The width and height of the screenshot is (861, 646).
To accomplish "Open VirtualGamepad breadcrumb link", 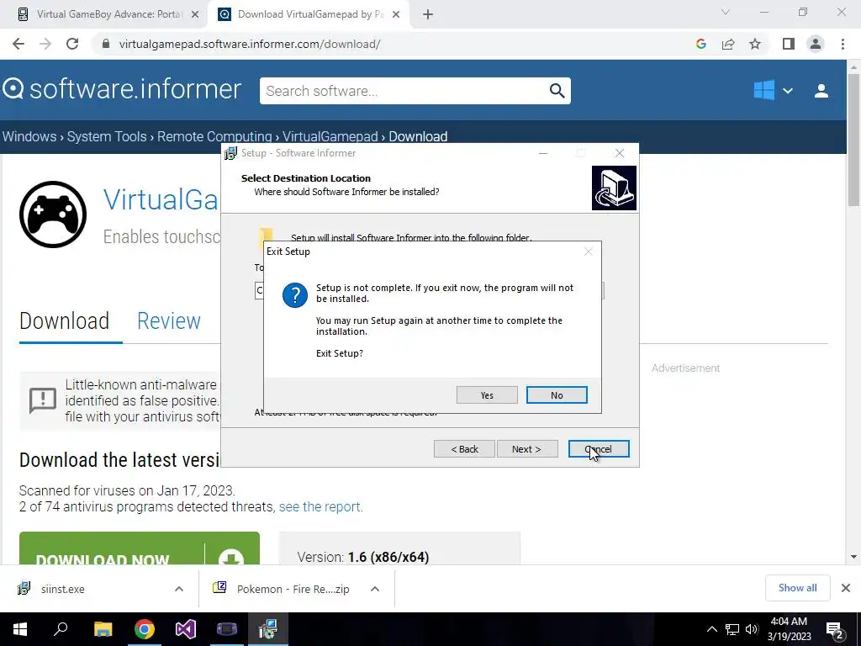I will (330, 136).
